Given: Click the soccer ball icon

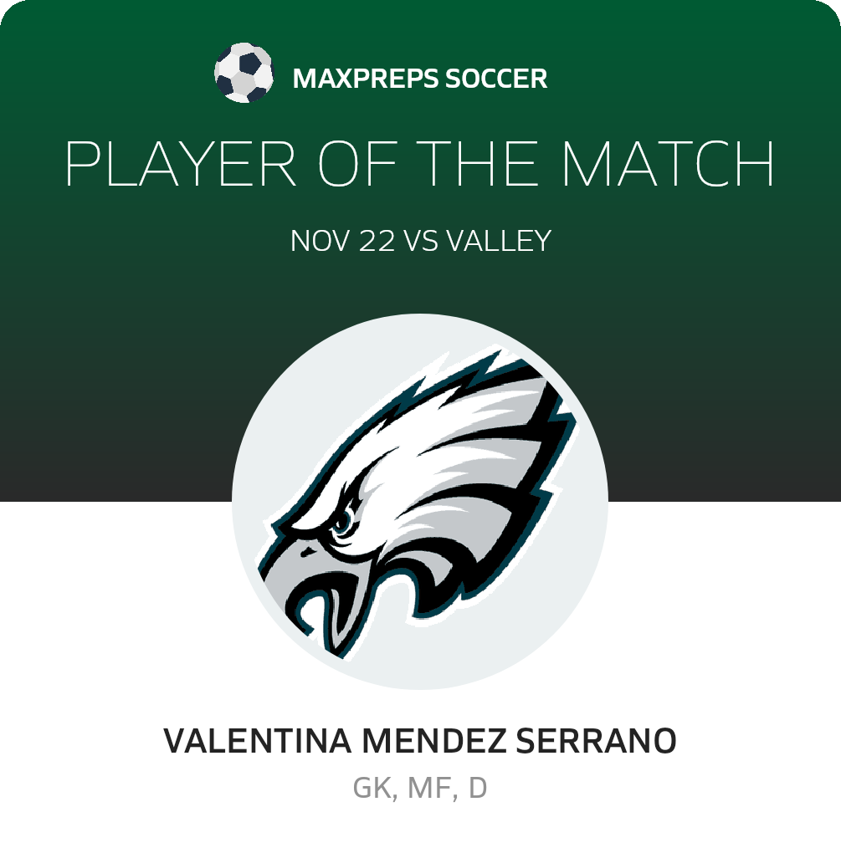Looking at the screenshot, I should point(244,74).
